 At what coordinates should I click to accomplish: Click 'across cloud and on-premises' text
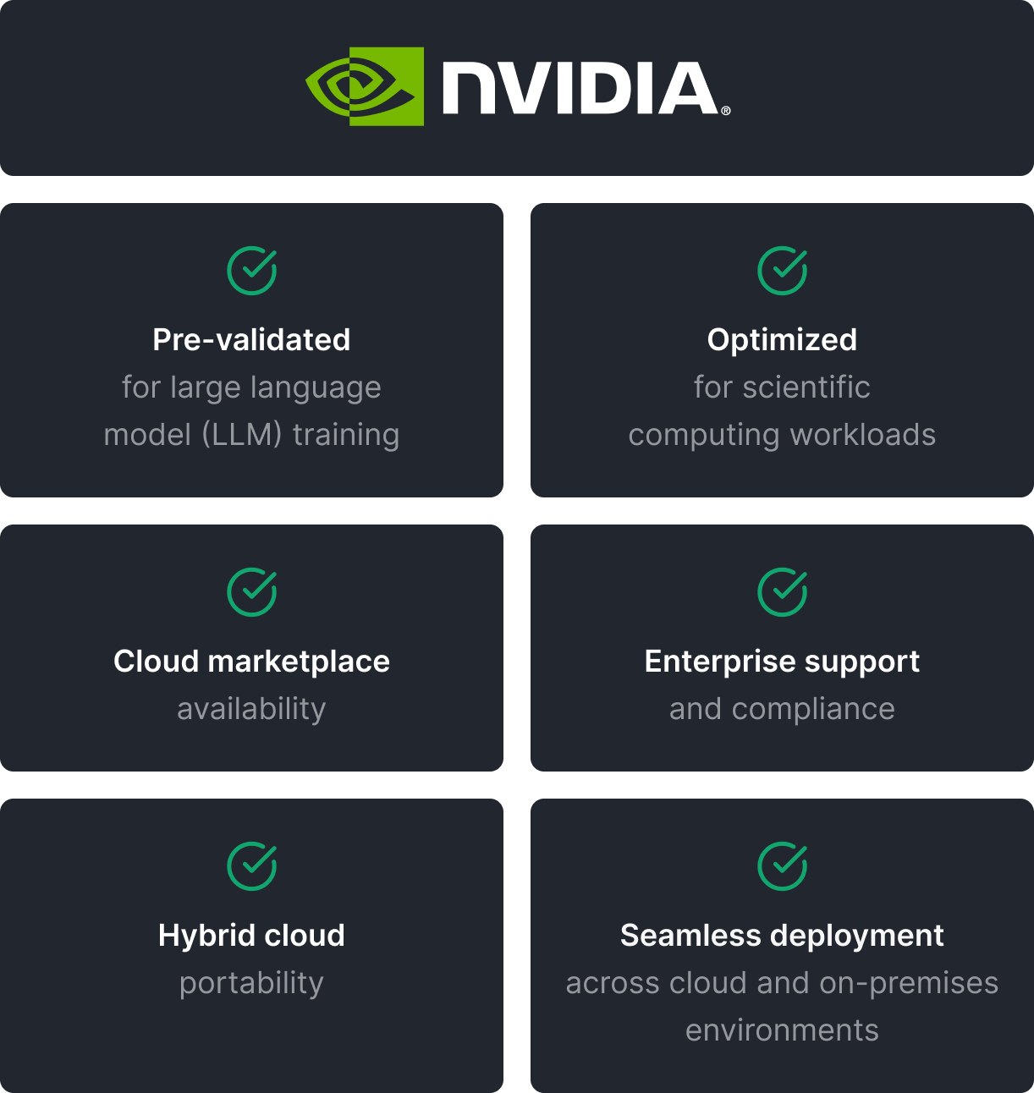pos(782,983)
